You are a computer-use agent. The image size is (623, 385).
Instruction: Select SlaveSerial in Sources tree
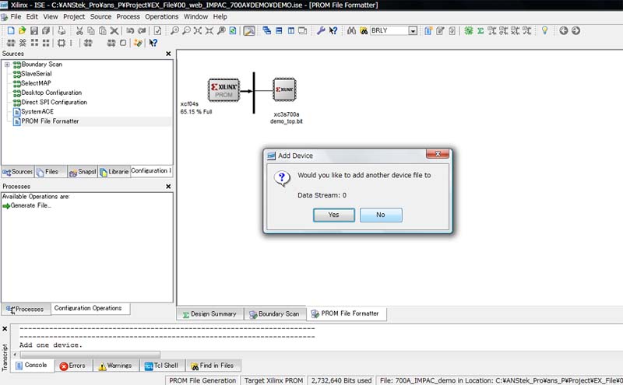[x=36, y=74]
